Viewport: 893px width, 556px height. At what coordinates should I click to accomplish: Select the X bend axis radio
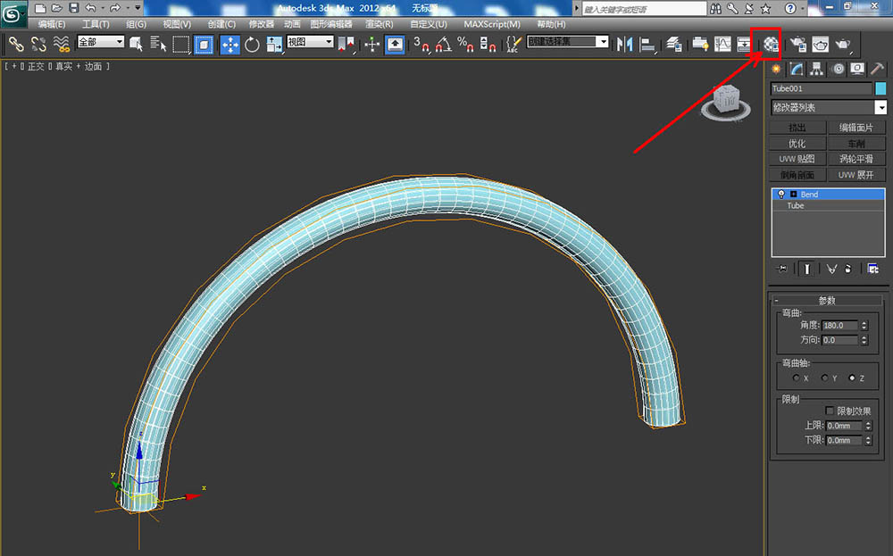pos(796,378)
